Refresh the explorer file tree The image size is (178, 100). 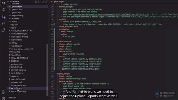point(43,2)
